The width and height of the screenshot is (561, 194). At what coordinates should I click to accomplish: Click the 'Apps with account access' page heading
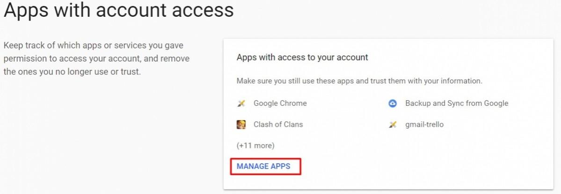pos(118,10)
